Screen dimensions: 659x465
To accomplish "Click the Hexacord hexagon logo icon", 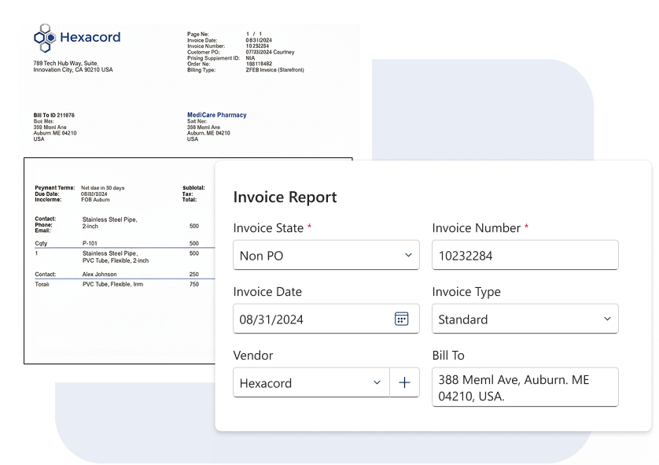I will [x=45, y=38].
